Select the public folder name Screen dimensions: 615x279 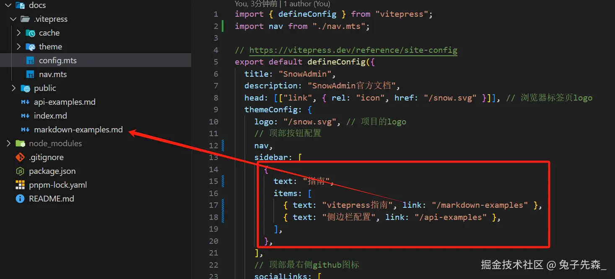click(45, 88)
